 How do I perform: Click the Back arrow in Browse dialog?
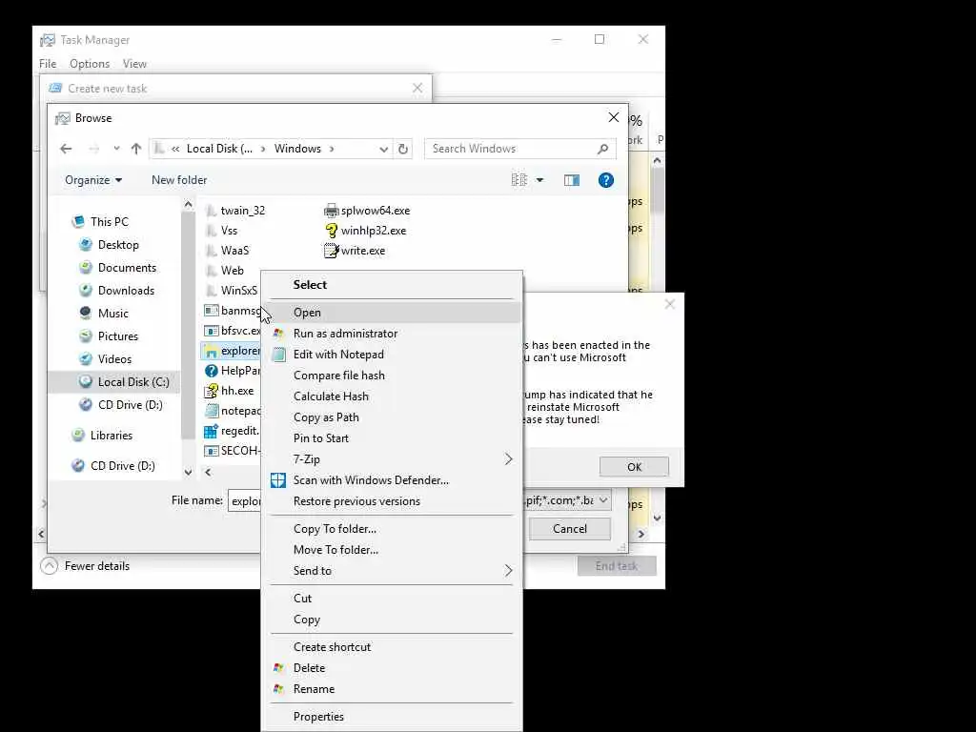click(66, 149)
